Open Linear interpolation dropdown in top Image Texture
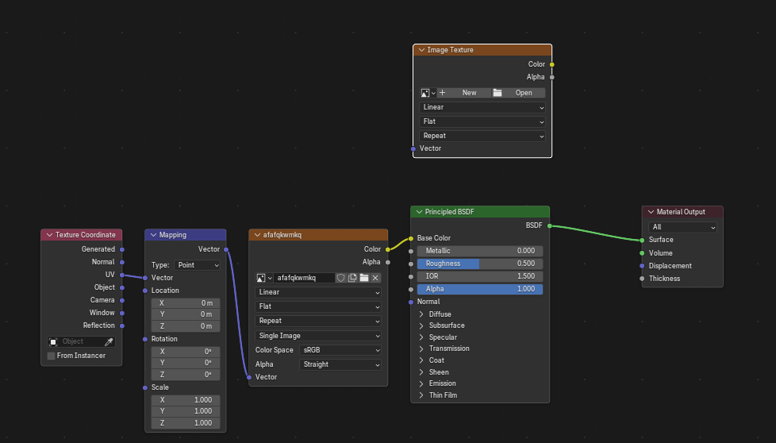Screen dimensions: 776x443 [x=482, y=107]
